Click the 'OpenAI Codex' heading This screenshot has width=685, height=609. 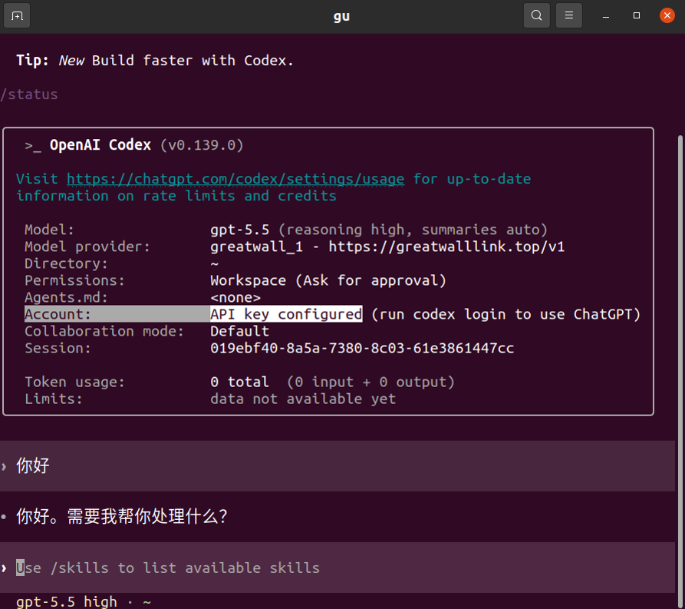click(100, 145)
